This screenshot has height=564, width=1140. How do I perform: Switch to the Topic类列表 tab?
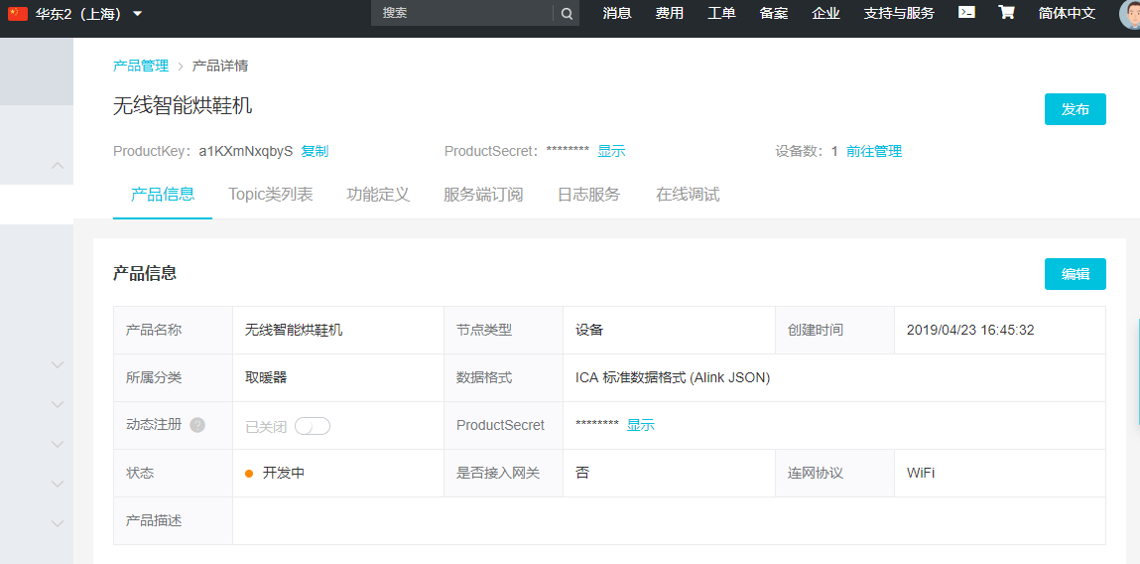270,195
